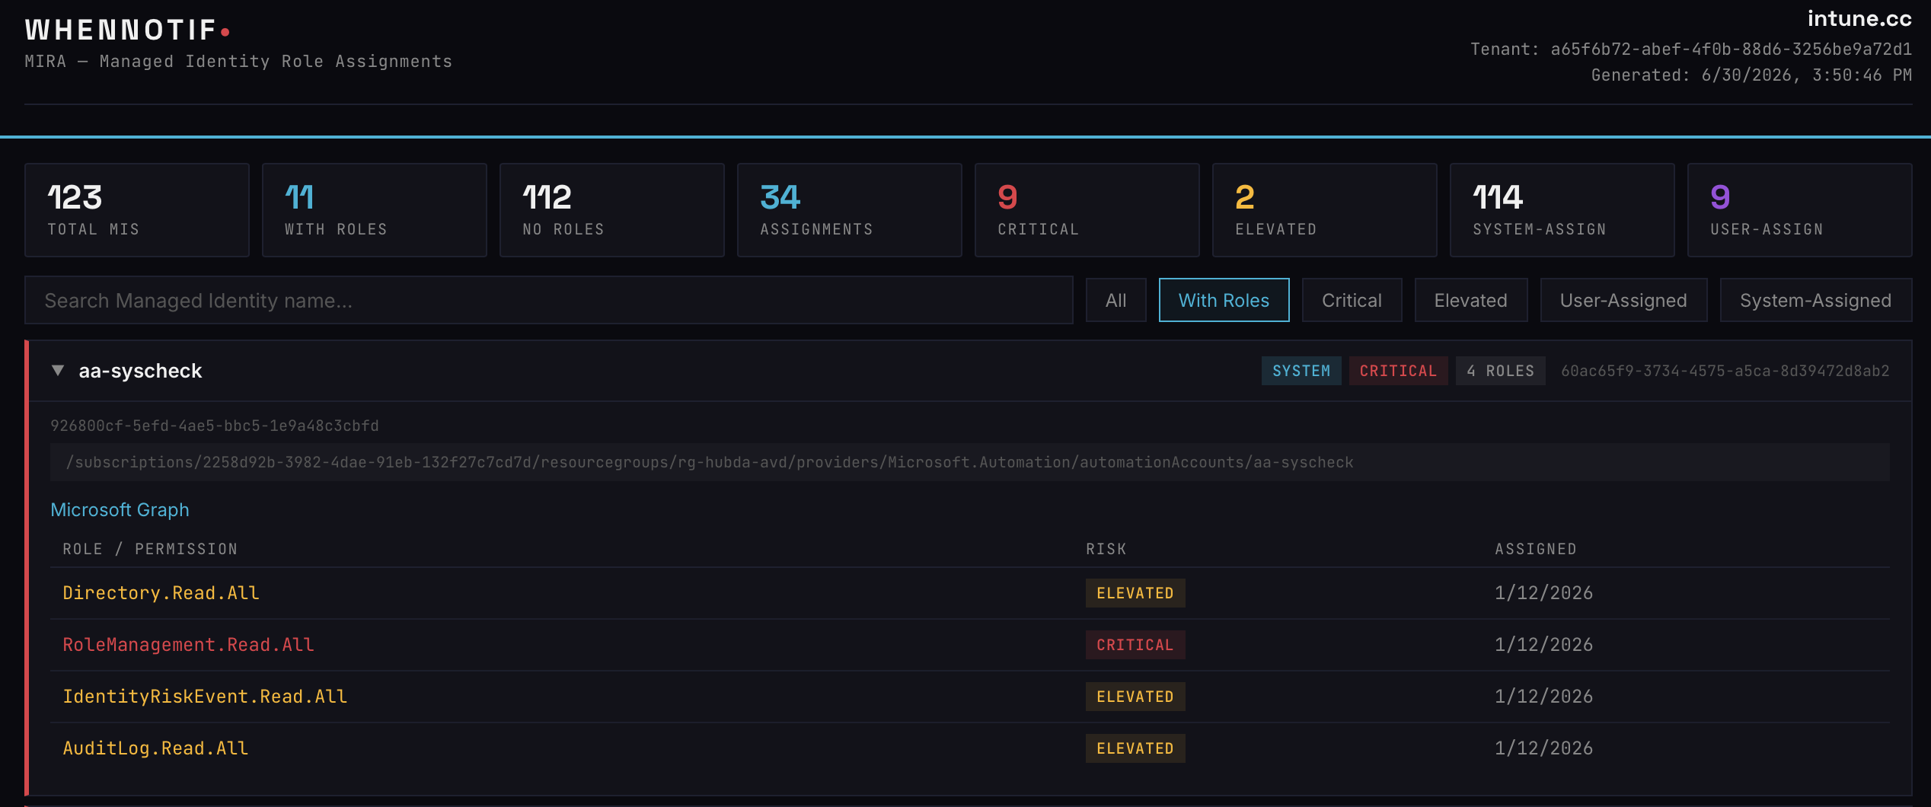Viewport: 1931px width, 807px height.
Task: Click the 2 Elevated stat card
Action: click(x=1325, y=210)
